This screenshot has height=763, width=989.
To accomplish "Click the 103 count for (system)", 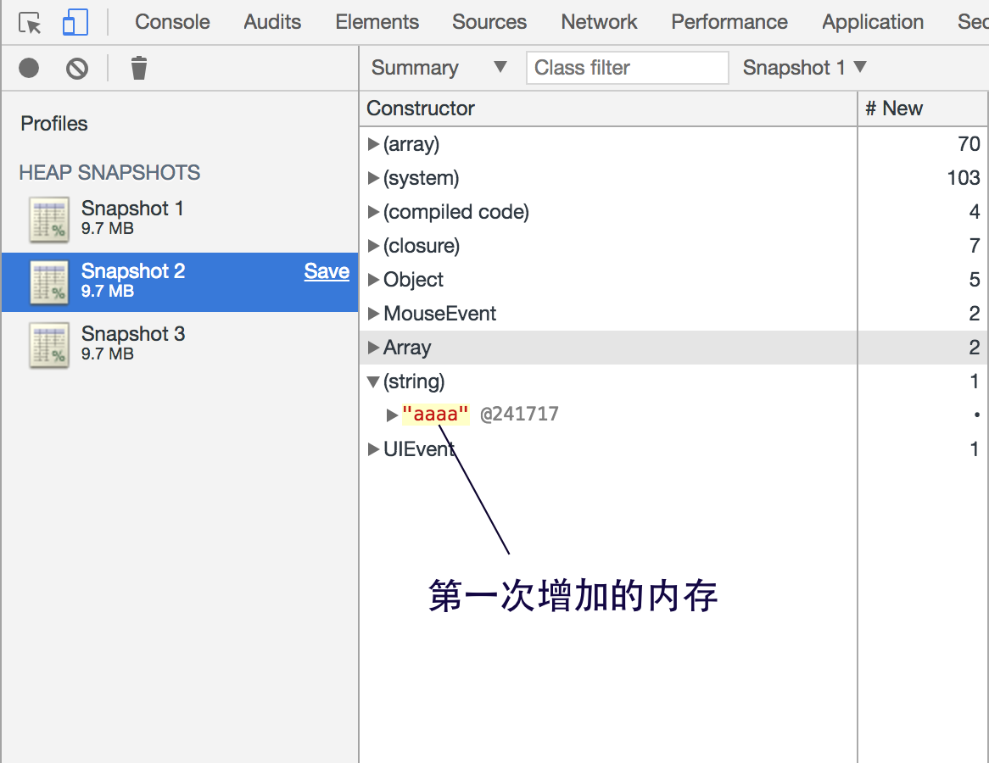I will pos(964,178).
